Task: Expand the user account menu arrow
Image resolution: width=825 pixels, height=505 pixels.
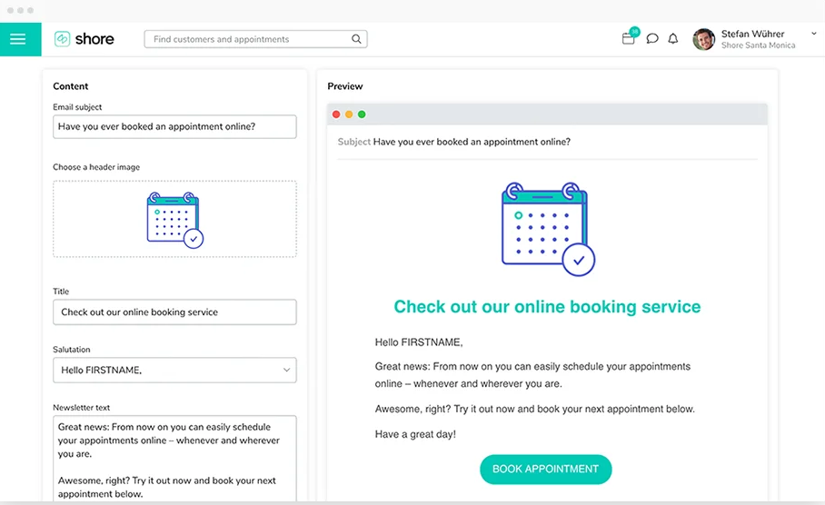Action: [813, 34]
